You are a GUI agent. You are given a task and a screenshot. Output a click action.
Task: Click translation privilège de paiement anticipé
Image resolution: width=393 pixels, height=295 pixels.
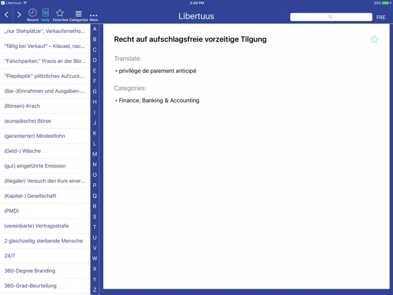157,71
